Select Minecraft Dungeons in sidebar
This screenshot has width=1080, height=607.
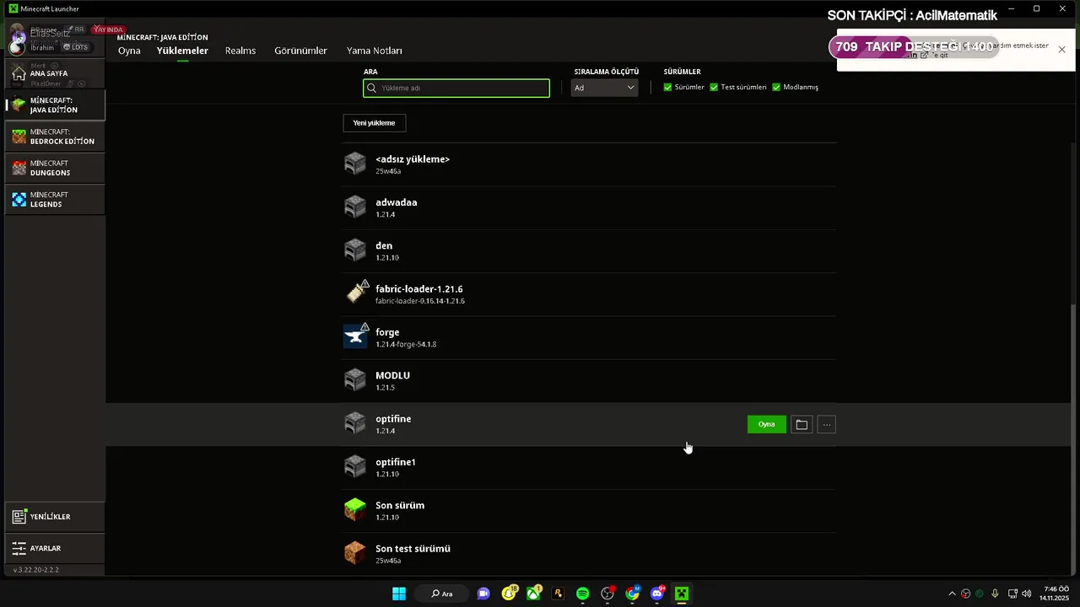55,168
